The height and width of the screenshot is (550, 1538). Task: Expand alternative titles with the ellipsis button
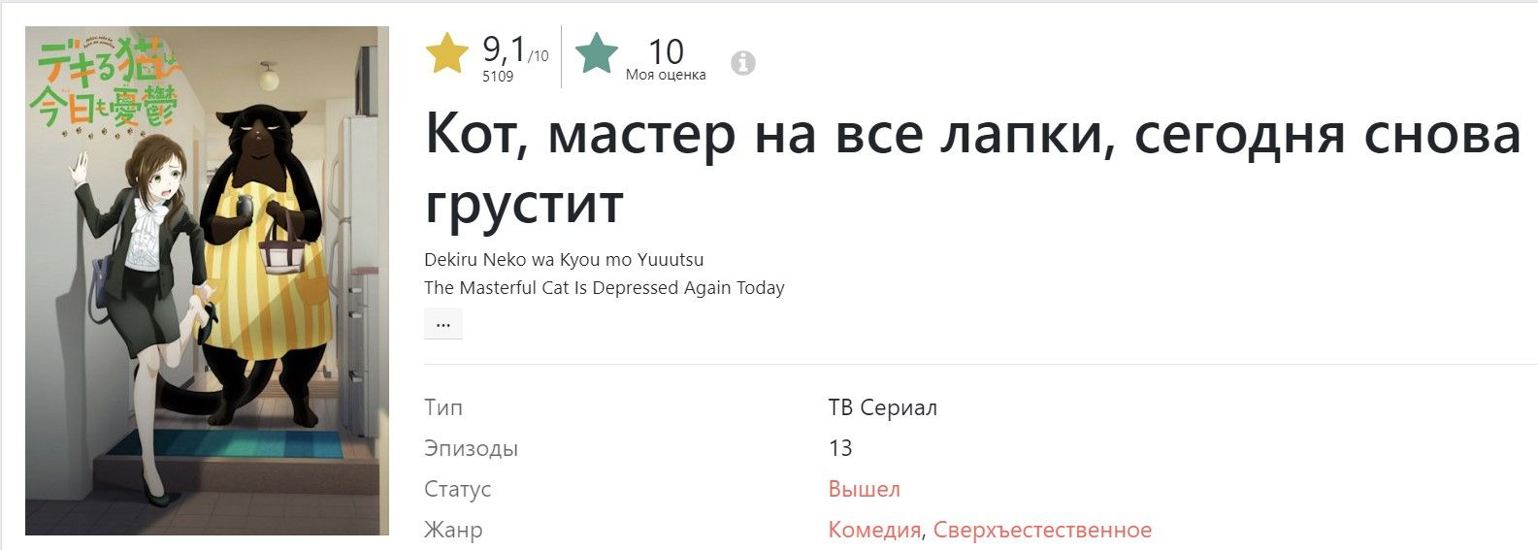click(443, 324)
